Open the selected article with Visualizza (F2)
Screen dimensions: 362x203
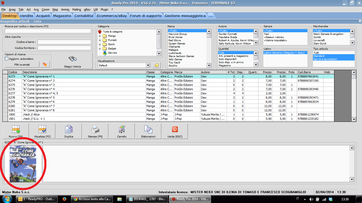[42, 131]
